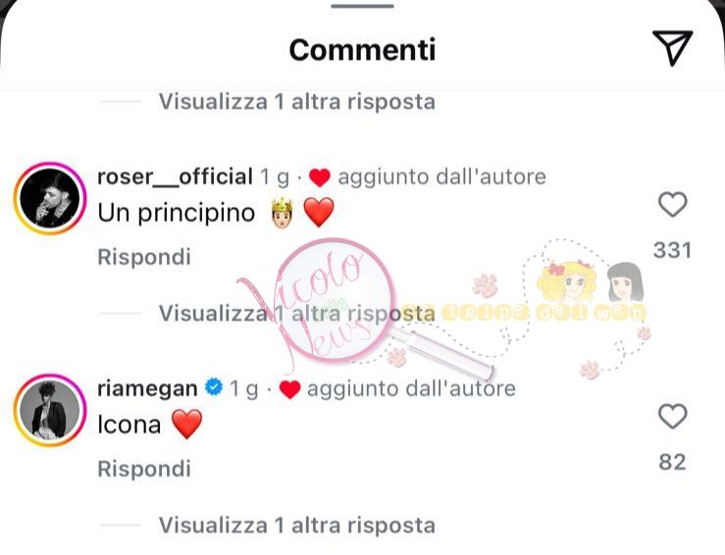
Task: Grab the sheet drag handle at top
Action: pyautogui.click(x=363, y=6)
